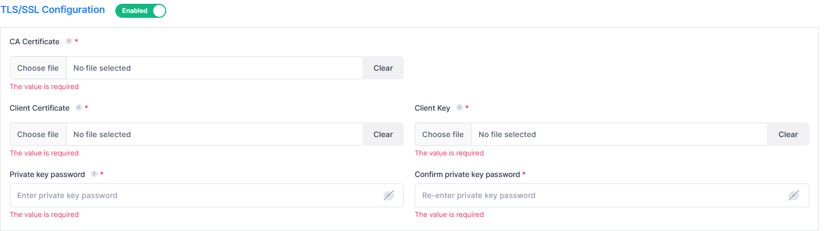
Task: Choose file for Client Certificate
Action: click(38, 134)
